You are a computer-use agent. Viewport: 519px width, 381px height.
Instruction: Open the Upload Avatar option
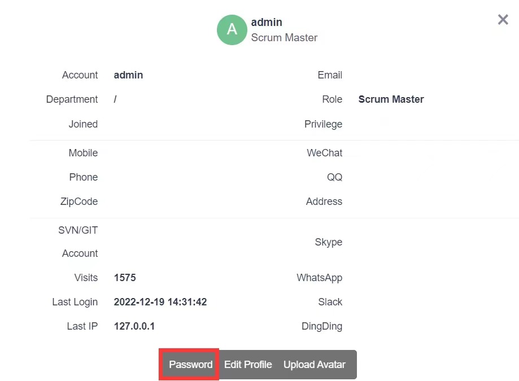[x=314, y=365]
